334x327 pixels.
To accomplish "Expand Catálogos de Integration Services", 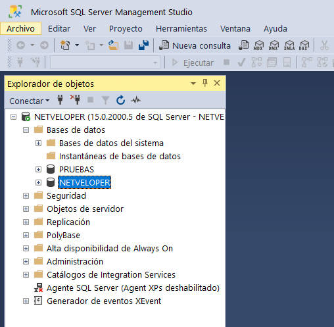I will (26, 275).
